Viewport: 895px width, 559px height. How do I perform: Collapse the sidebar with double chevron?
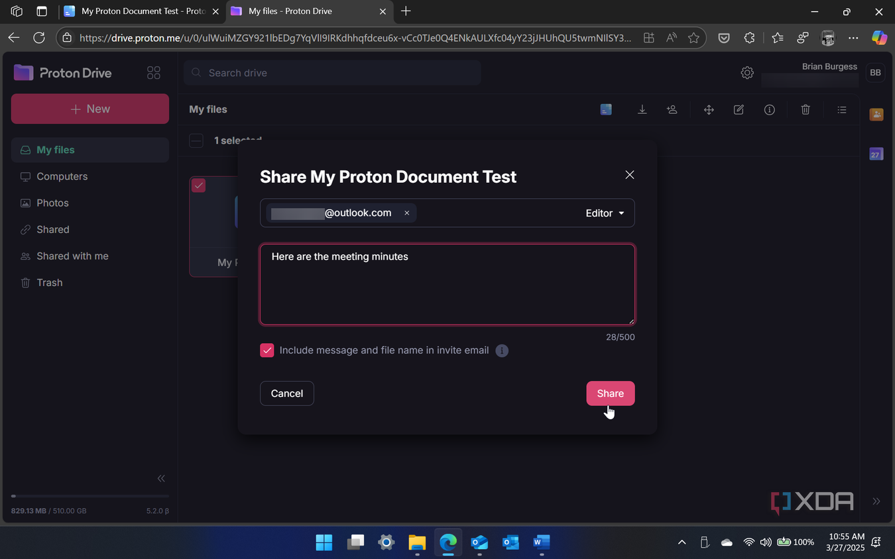161,478
